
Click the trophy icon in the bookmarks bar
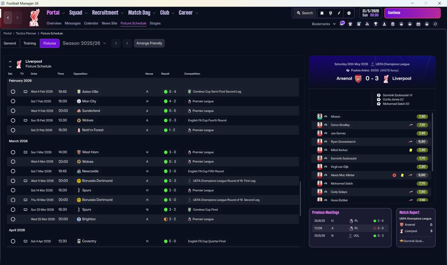click(x=376, y=24)
